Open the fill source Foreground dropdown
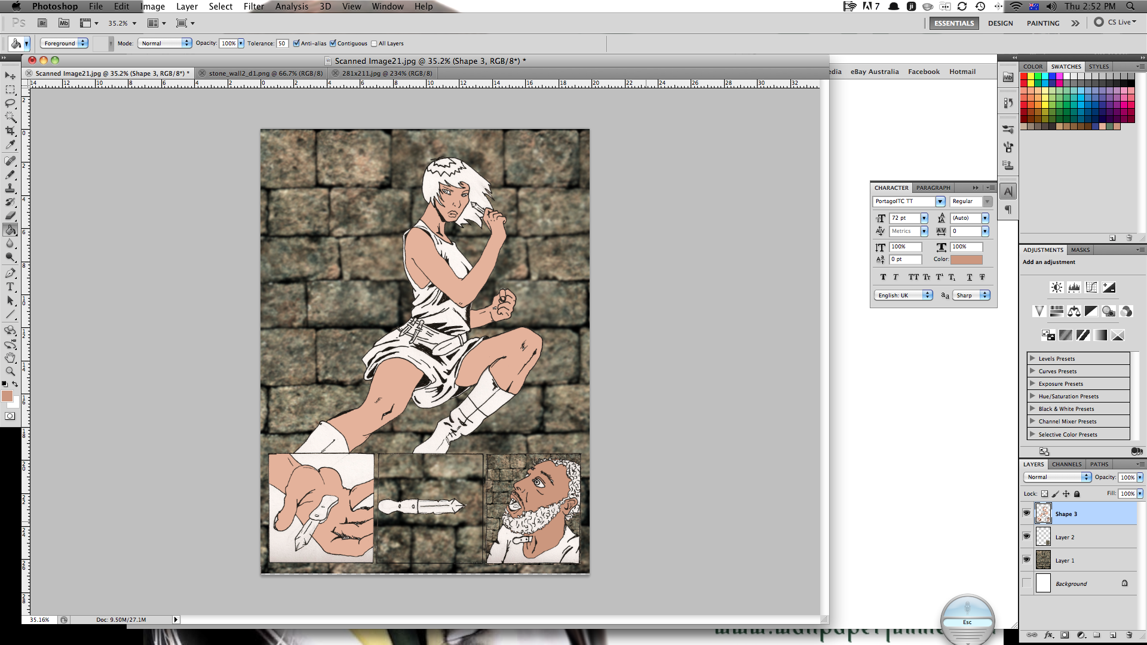This screenshot has height=645, width=1147. pos(64,43)
